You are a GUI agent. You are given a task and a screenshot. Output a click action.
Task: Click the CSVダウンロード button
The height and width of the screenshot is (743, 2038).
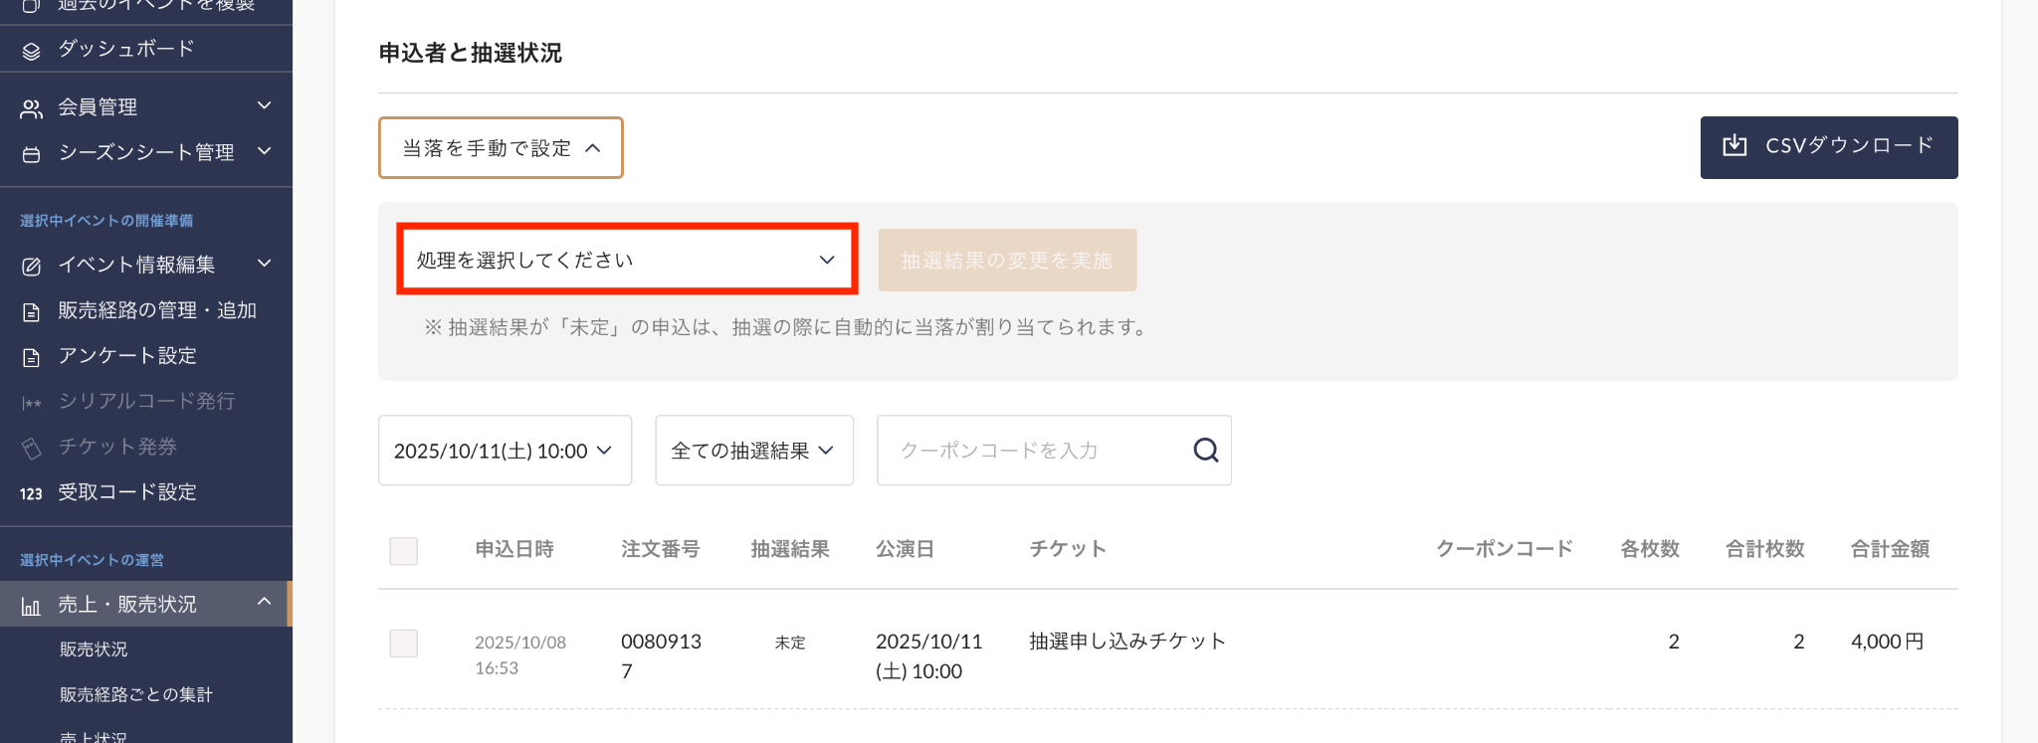coord(1828,147)
